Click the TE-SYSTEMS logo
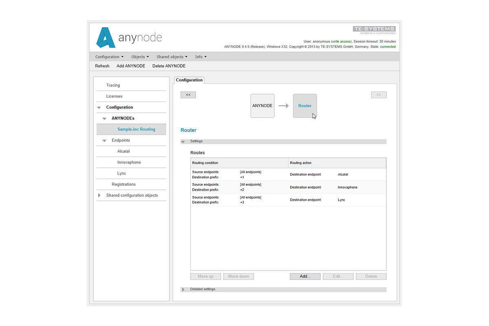This screenshot has width=489, height=326. (374, 29)
